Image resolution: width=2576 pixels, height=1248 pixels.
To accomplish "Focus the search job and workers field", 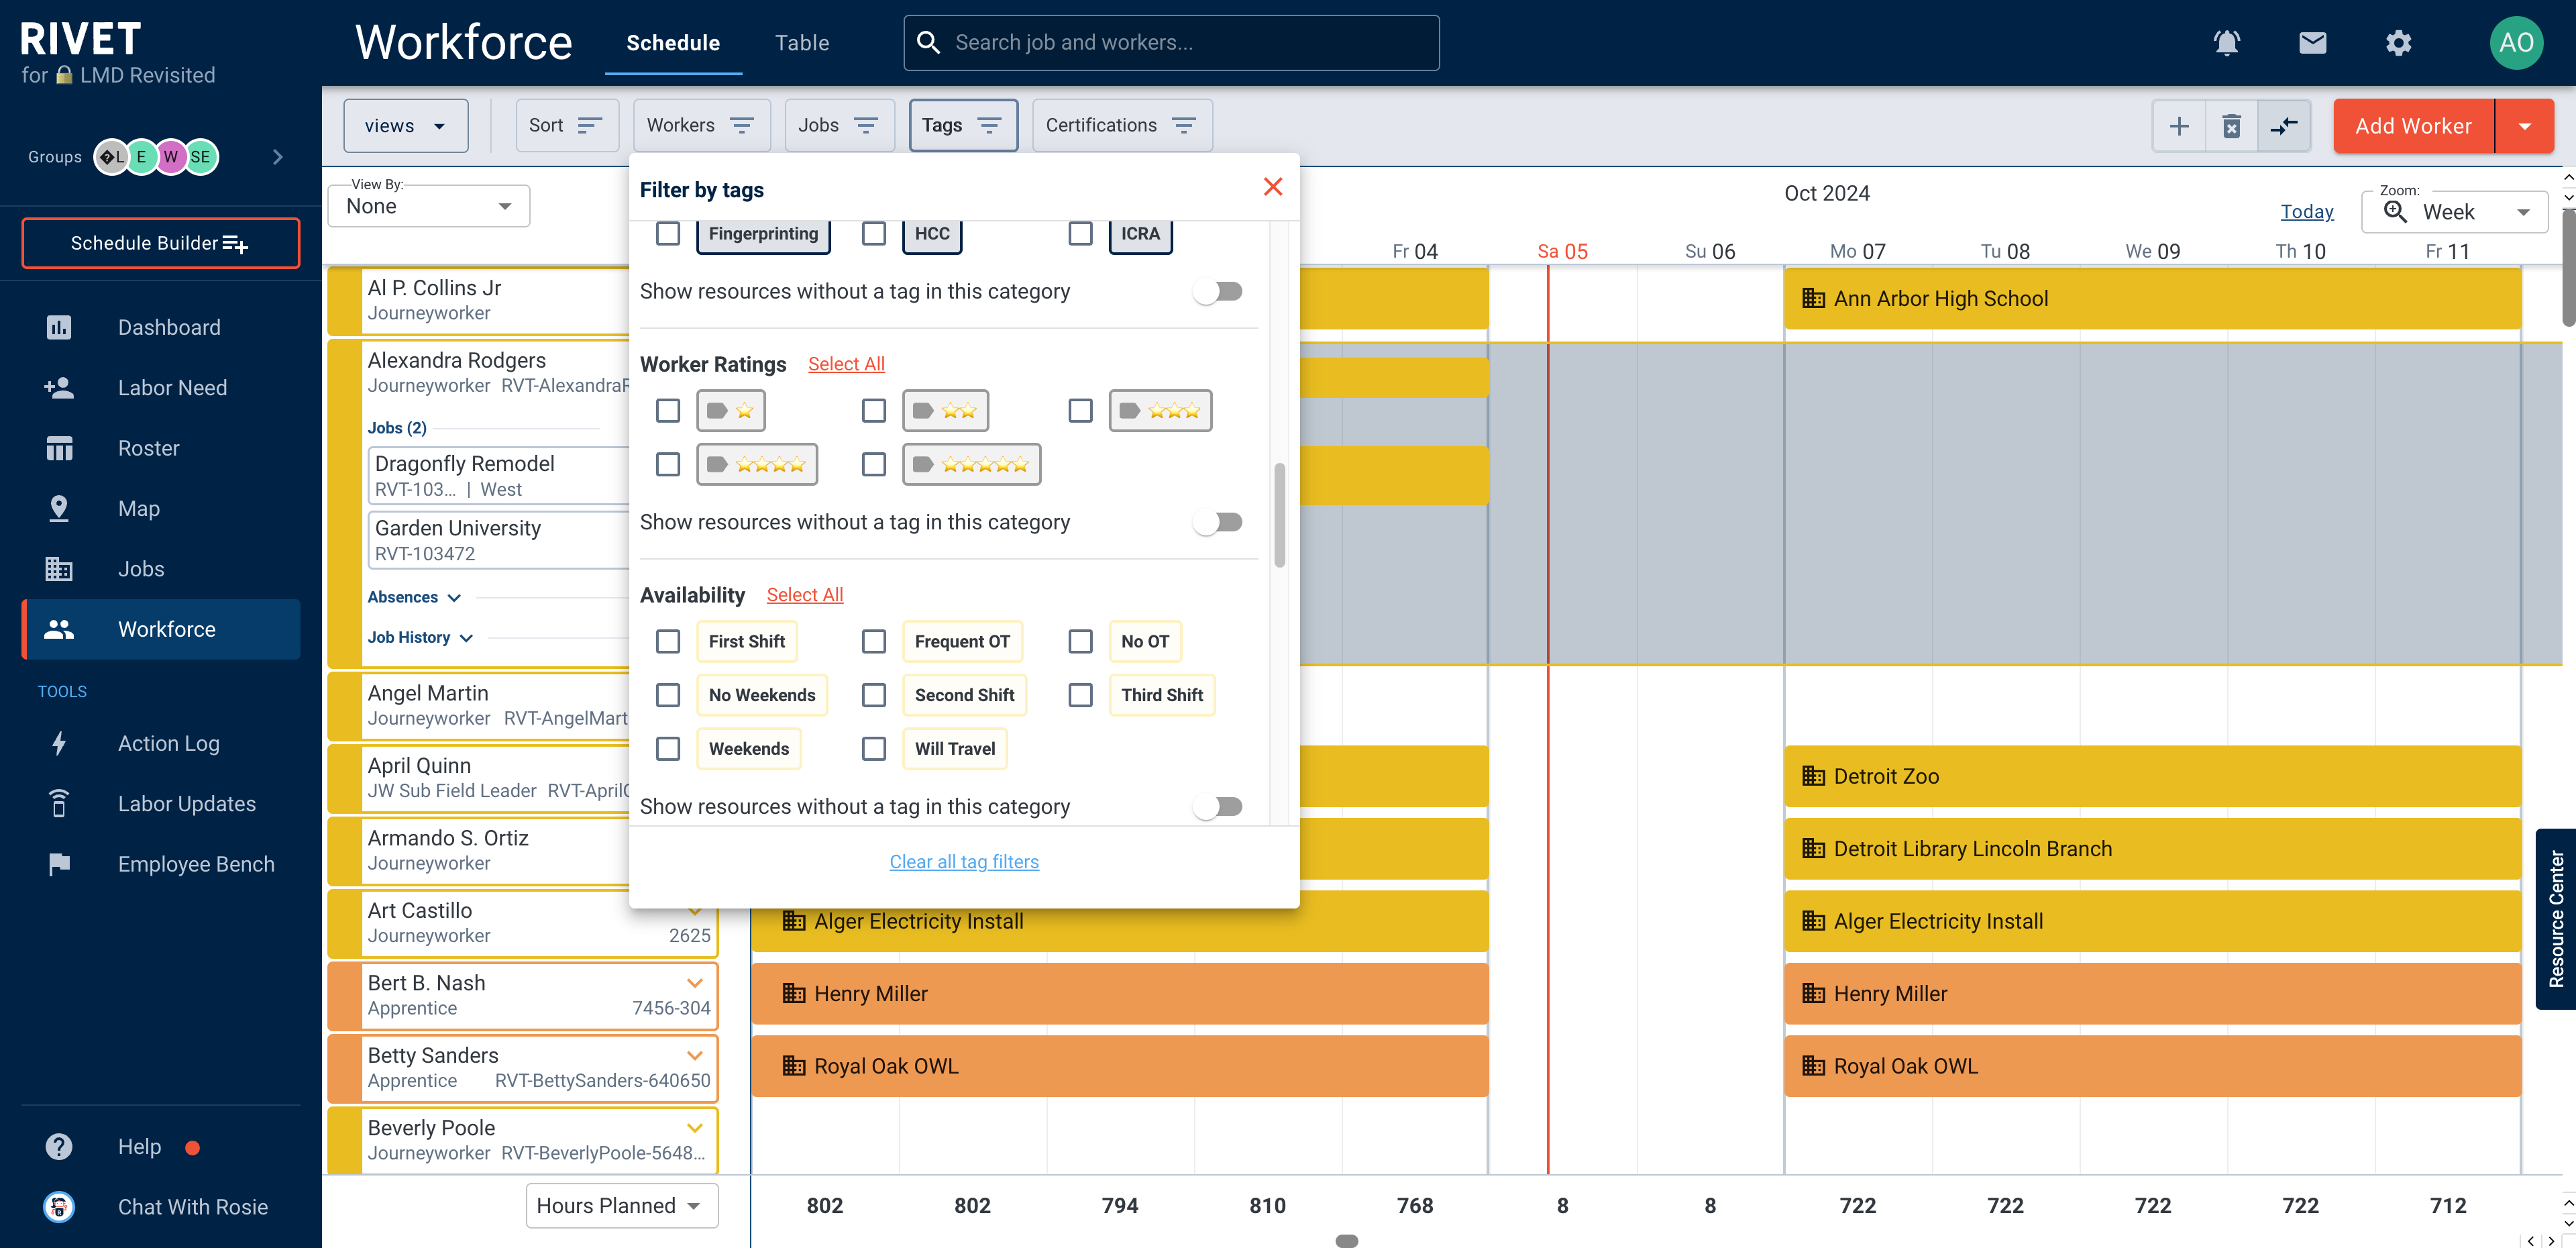I will (1171, 43).
